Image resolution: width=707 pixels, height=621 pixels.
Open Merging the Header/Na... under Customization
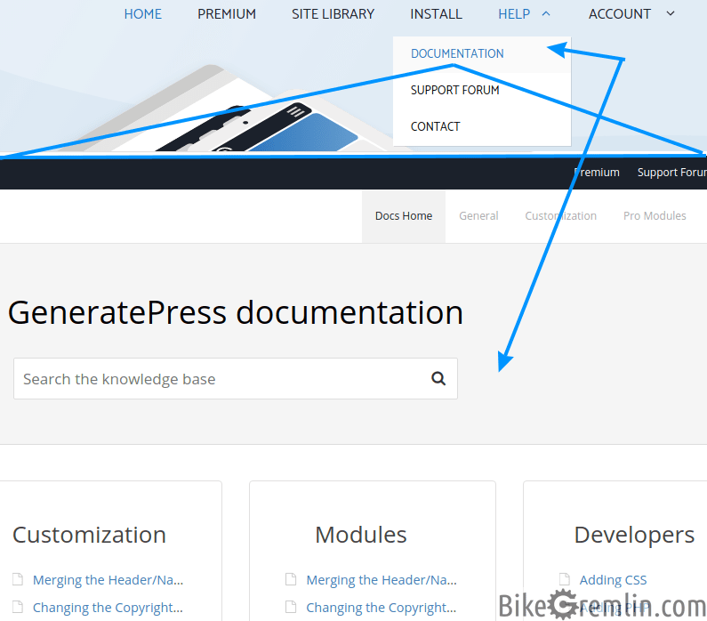108,580
